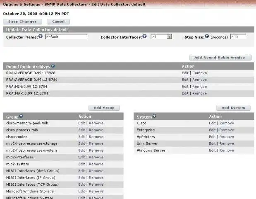Edit the mib2-system group
The image size is (256, 199).
[x=81, y=164]
